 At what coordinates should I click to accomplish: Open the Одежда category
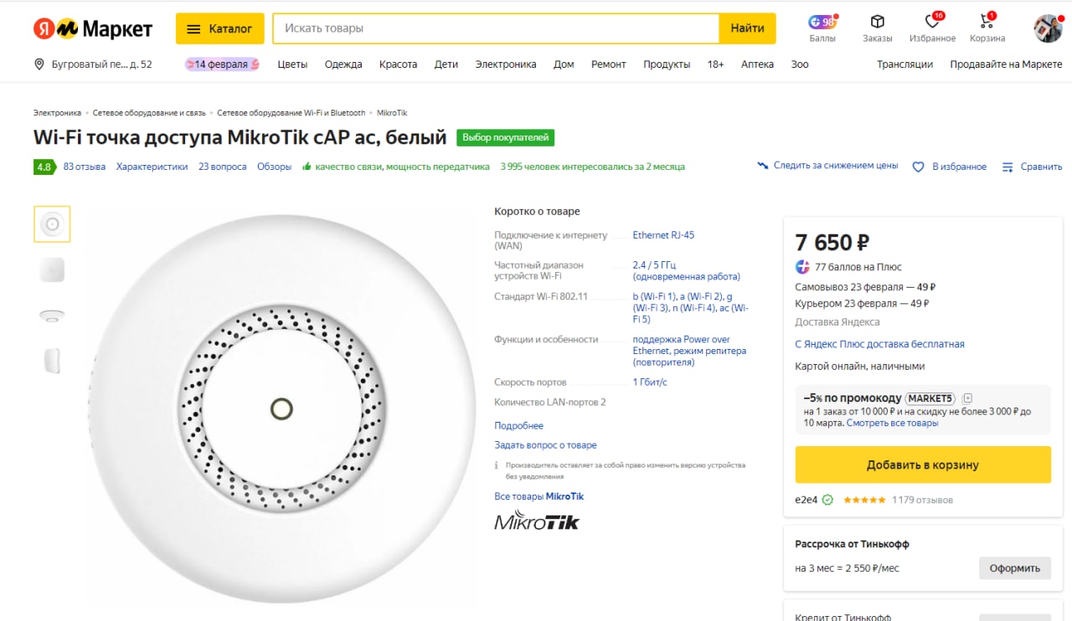click(x=343, y=64)
